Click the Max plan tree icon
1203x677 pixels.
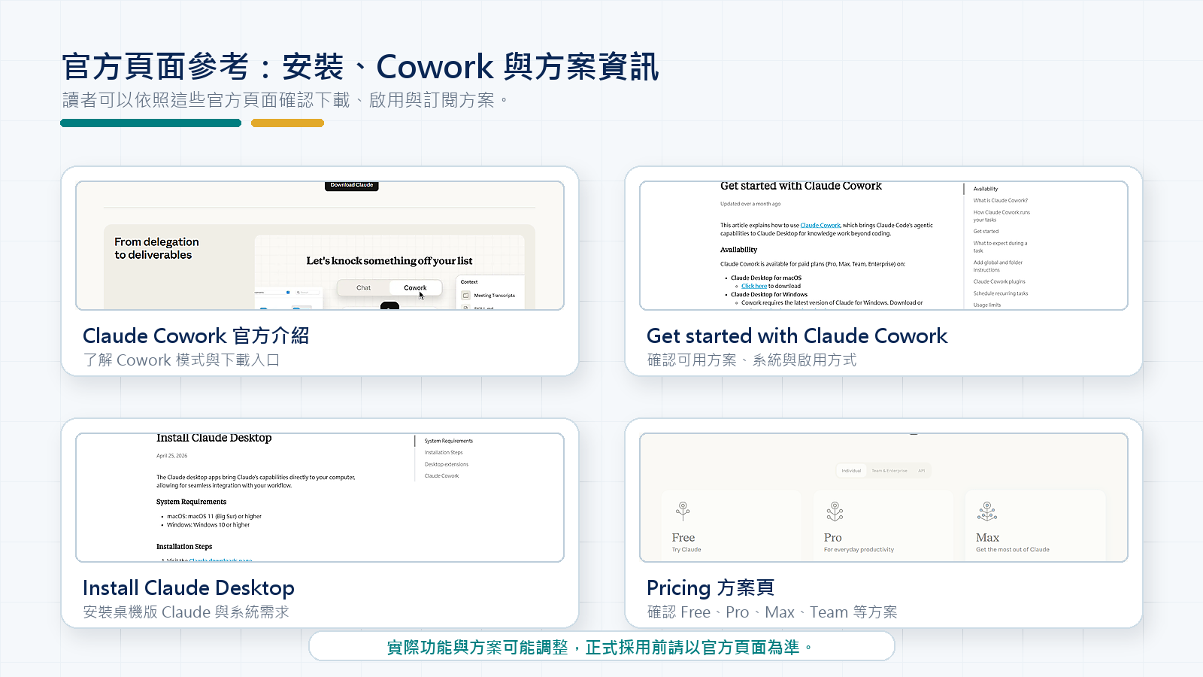click(987, 512)
